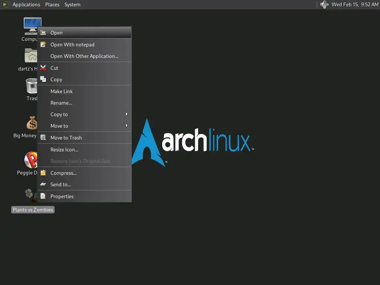
Task: Click the archive icon beside Compress
Action: tap(43, 173)
